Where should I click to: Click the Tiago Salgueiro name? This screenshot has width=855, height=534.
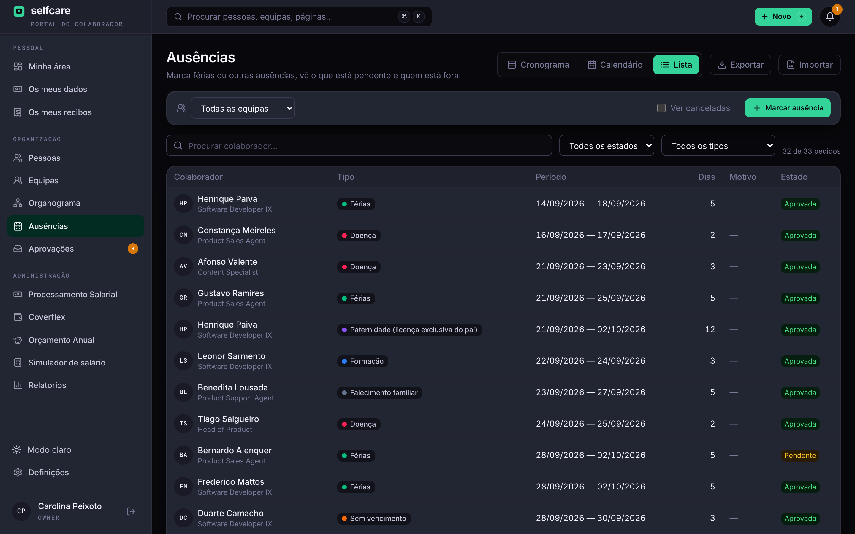click(228, 419)
